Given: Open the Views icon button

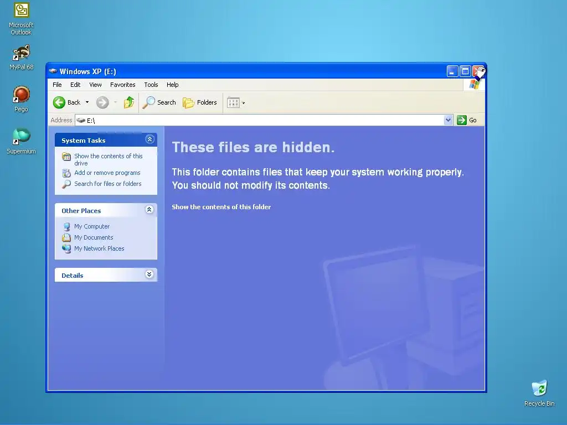Looking at the screenshot, I should coord(233,102).
